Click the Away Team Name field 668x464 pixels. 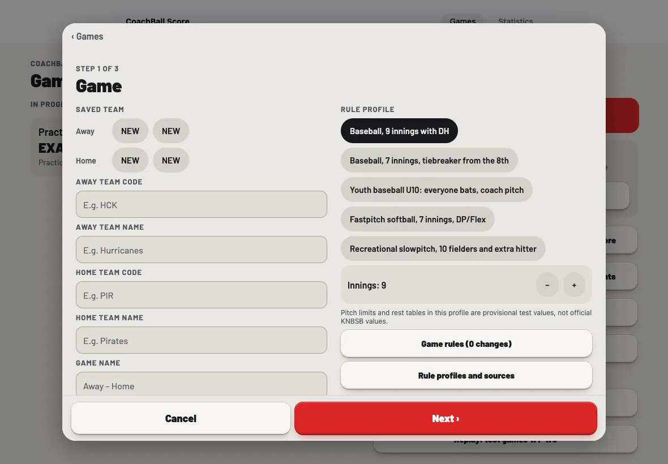(x=202, y=250)
